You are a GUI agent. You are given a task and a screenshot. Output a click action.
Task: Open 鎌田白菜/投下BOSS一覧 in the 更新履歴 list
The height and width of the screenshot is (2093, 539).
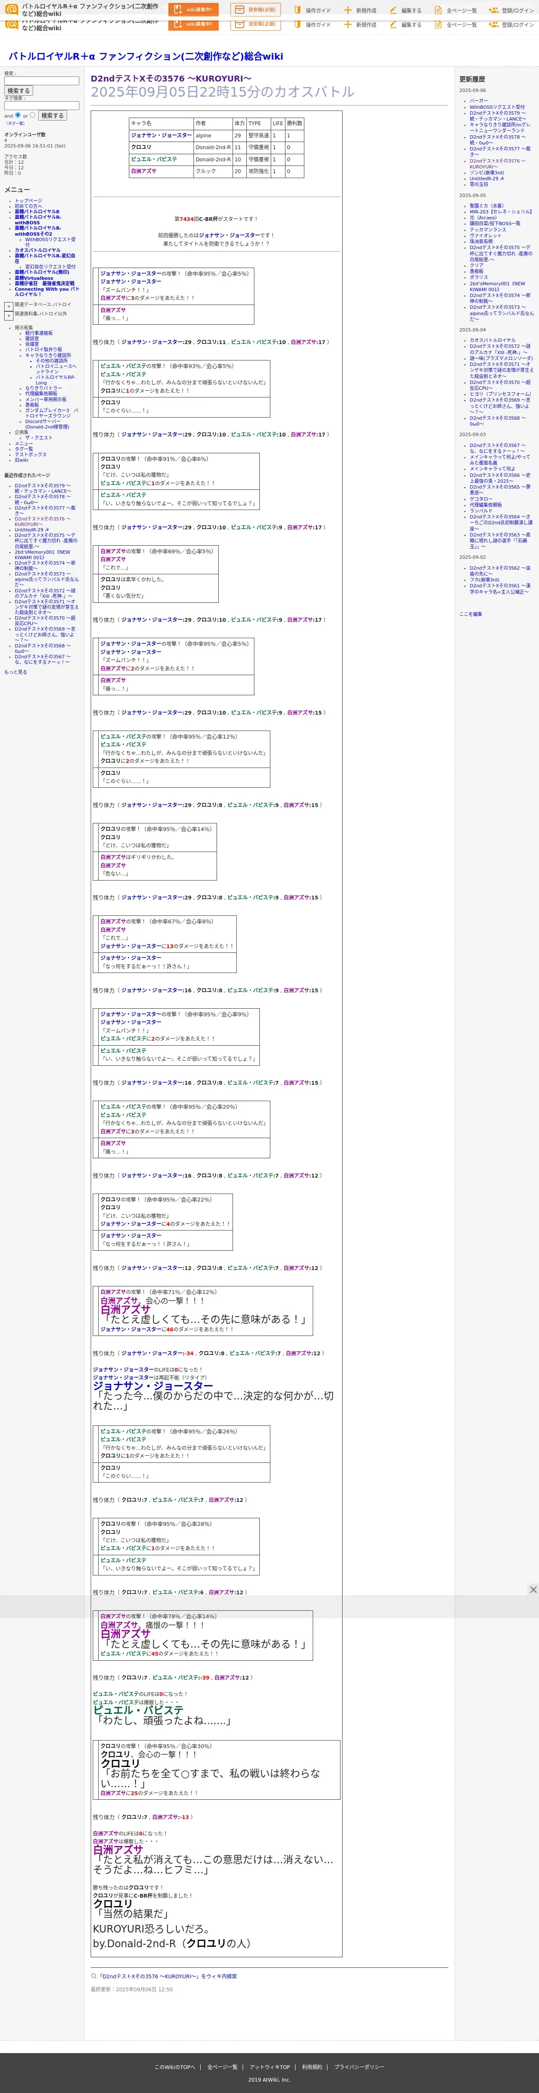click(x=495, y=223)
